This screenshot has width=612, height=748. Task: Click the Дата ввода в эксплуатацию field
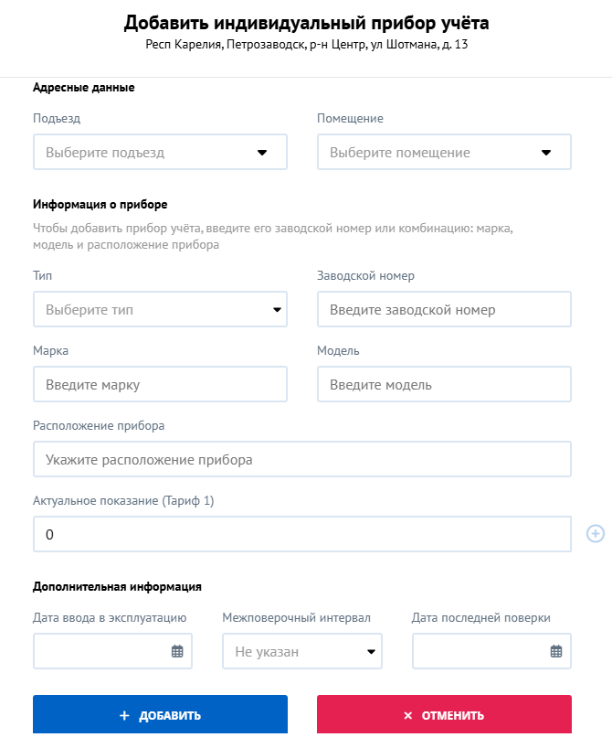click(112, 651)
